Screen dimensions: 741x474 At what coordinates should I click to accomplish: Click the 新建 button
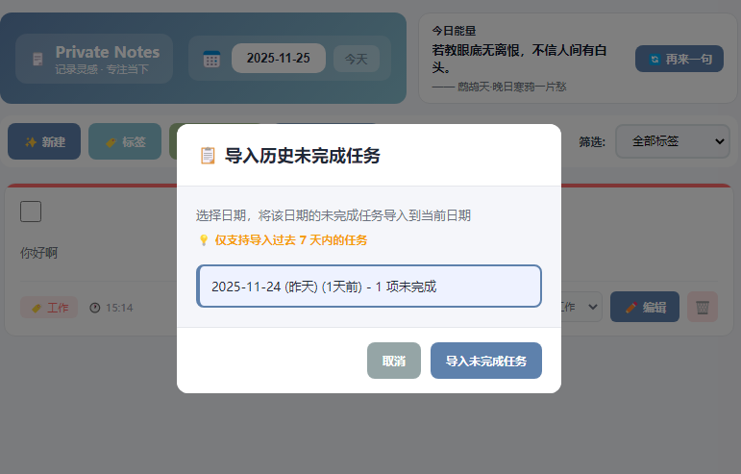click(44, 141)
